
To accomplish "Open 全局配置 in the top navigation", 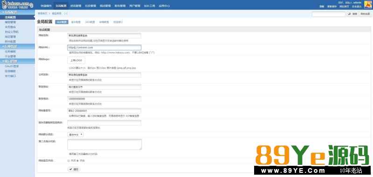I will pyautogui.click(x=61, y=6).
